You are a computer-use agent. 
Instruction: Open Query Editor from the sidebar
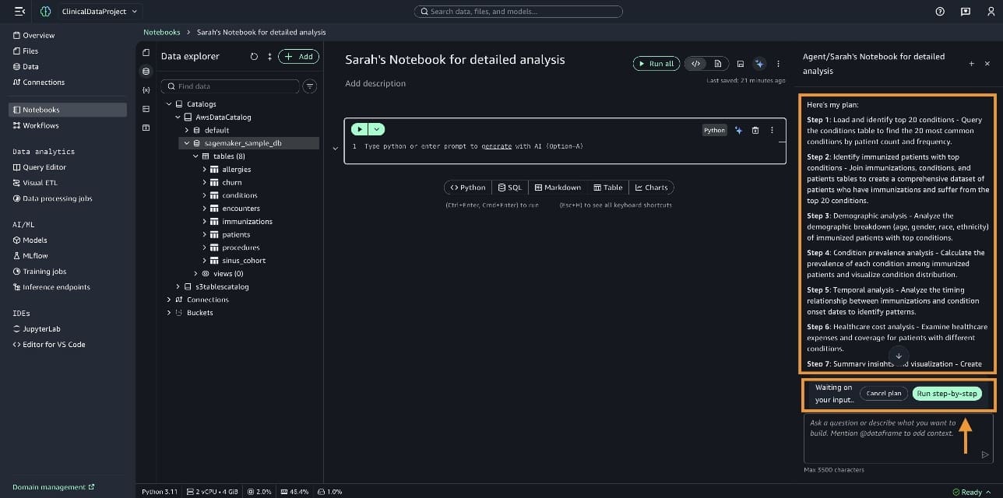[x=44, y=167]
